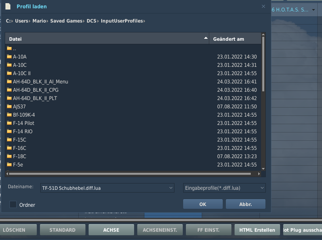Viewport: 322px width, 240px height.
Task: Confirm profile loading with OK
Action: click(203, 204)
